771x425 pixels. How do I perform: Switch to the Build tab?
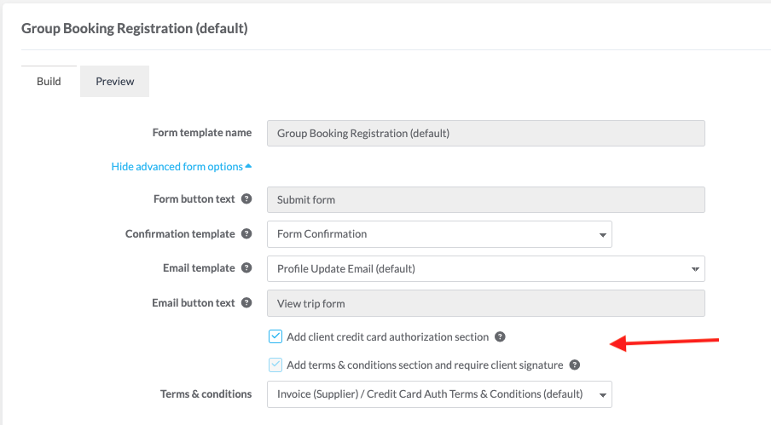(x=49, y=82)
